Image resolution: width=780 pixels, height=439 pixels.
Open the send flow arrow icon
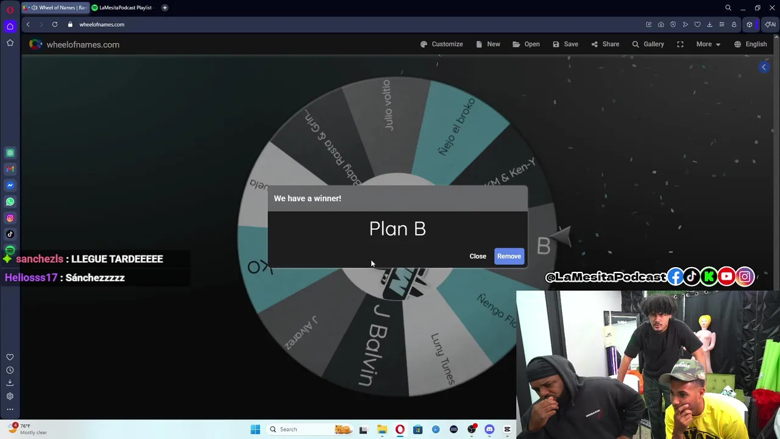[x=686, y=24]
